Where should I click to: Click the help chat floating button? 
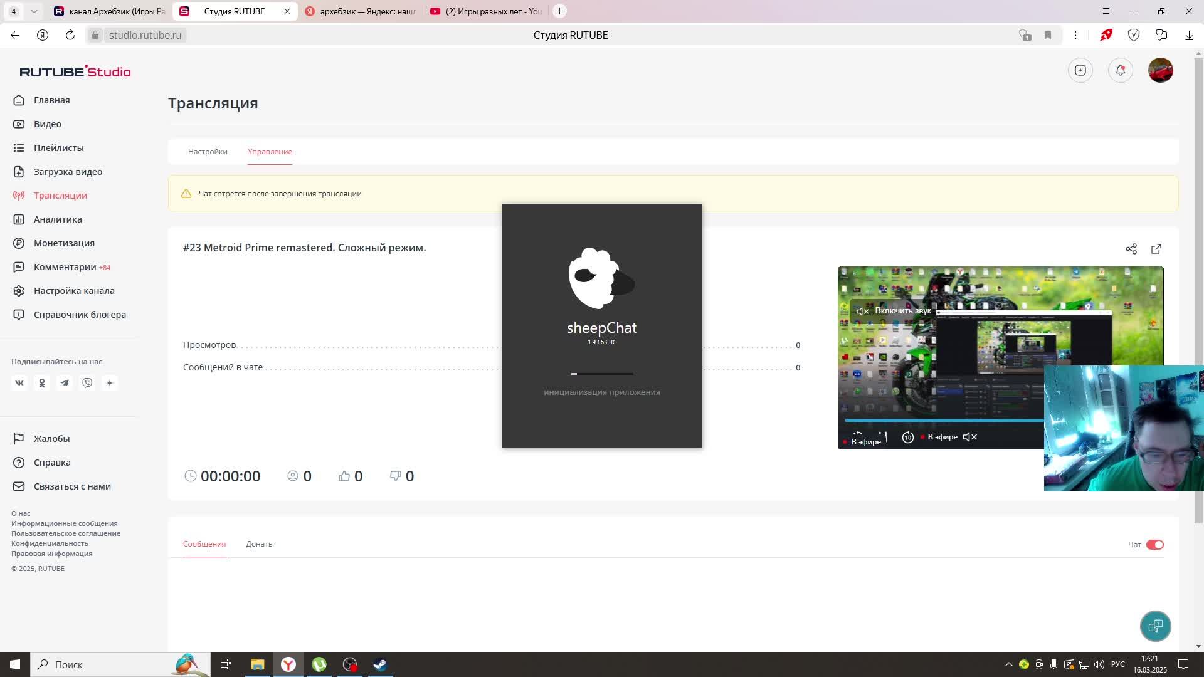click(x=1155, y=626)
